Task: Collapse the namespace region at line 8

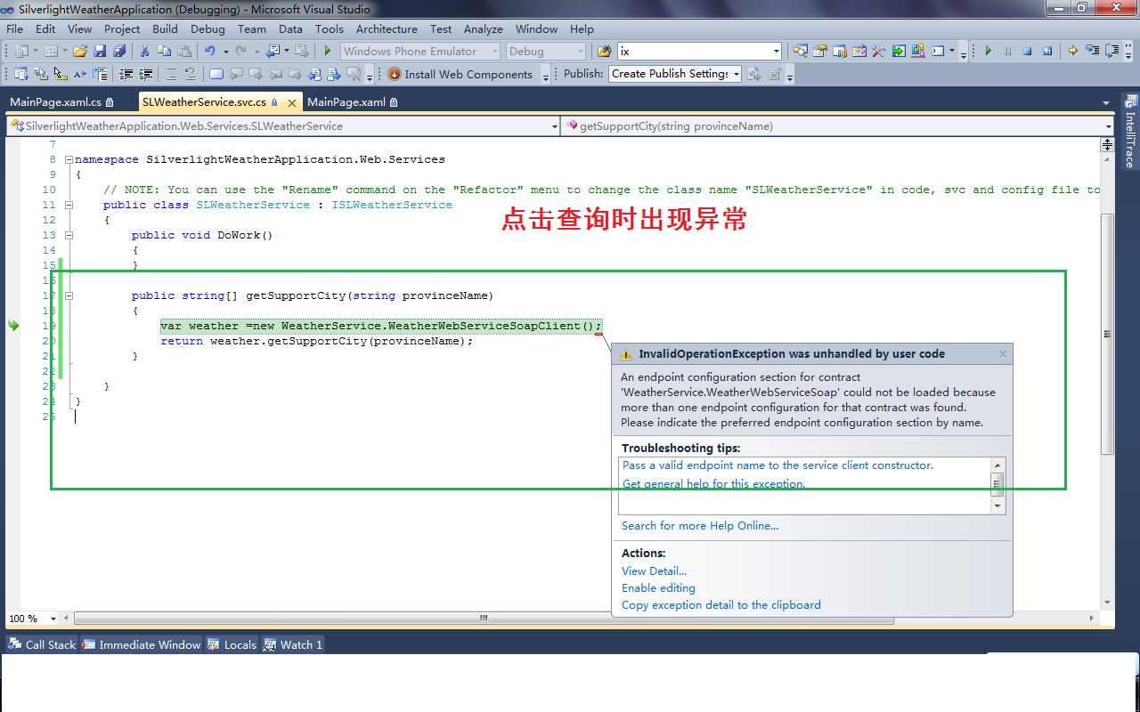Action: [69, 159]
